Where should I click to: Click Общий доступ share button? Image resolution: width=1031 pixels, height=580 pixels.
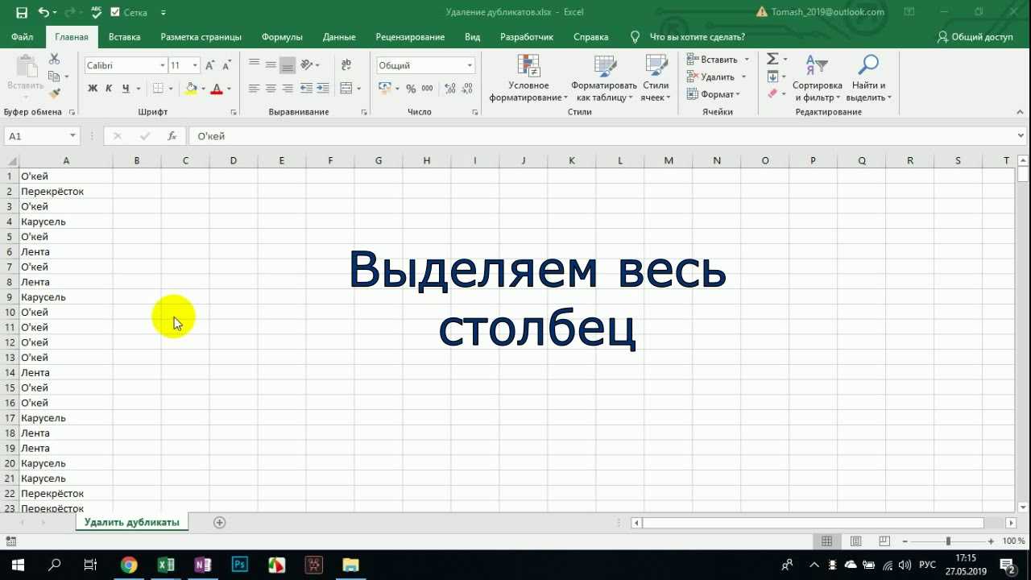pos(975,37)
